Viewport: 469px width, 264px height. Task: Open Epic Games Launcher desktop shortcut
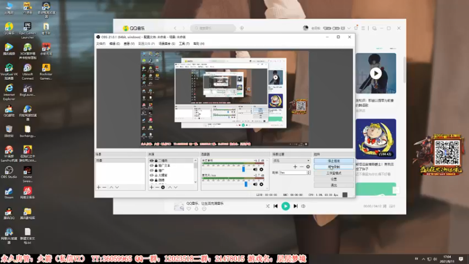[27, 30]
